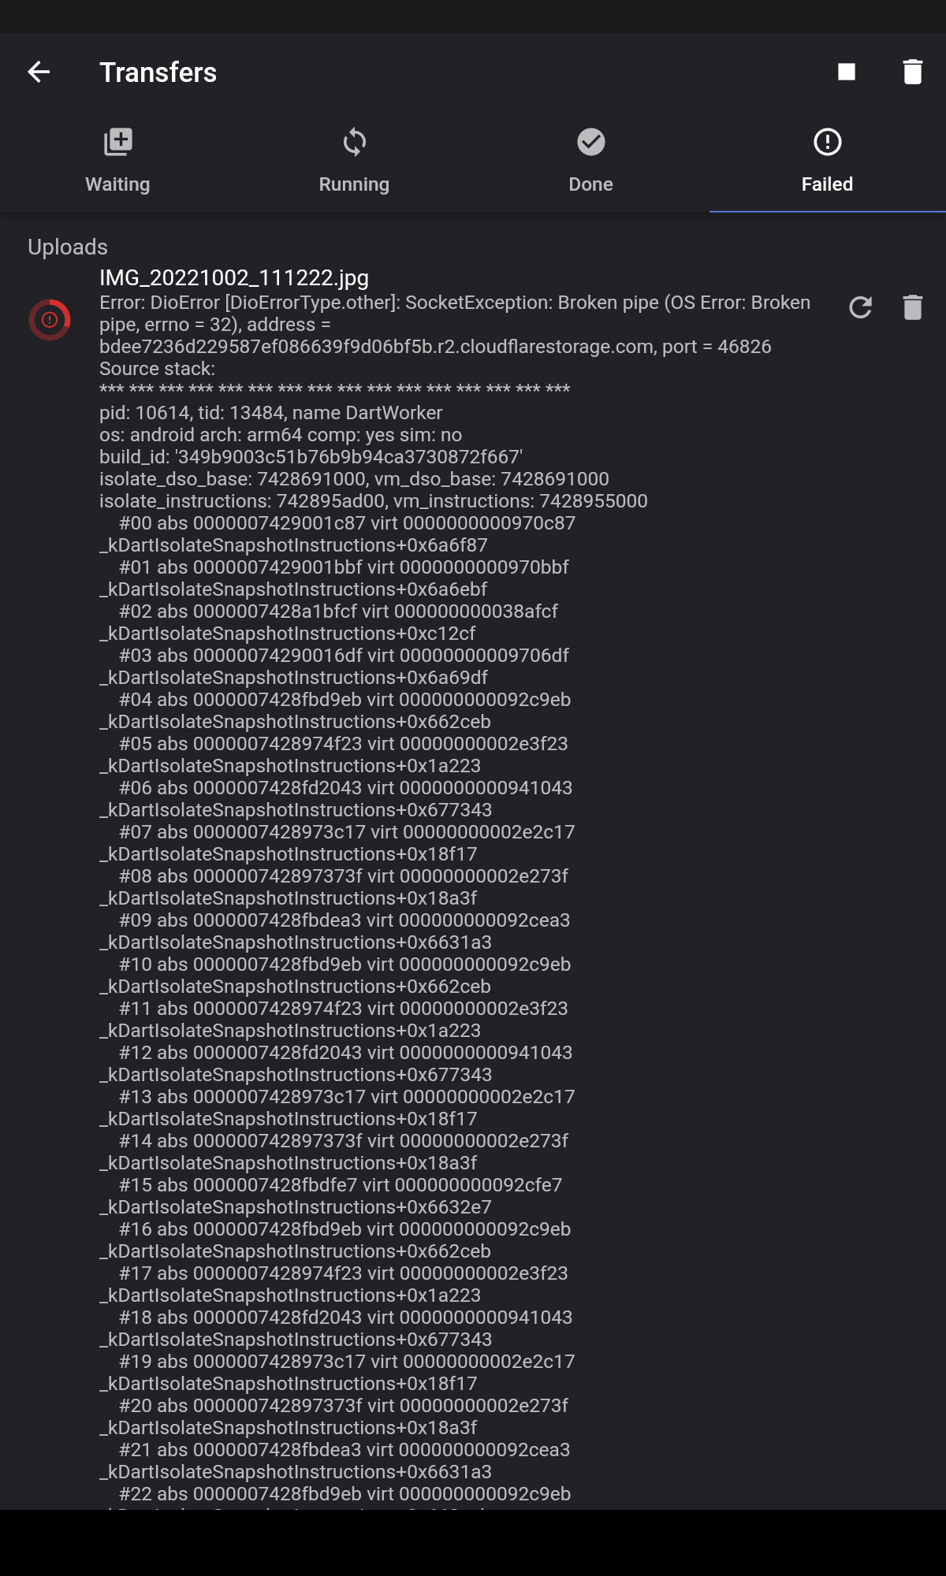
Task: Tap the Failed exclamation icon
Action: click(828, 142)
